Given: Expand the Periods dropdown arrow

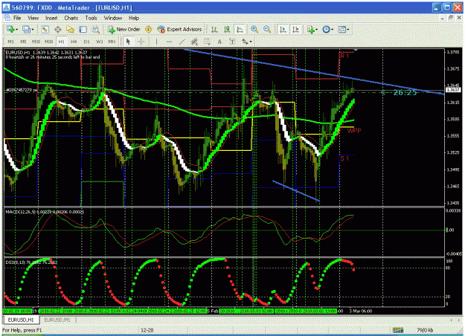Looking at the screenshot, I should [333, 29].
